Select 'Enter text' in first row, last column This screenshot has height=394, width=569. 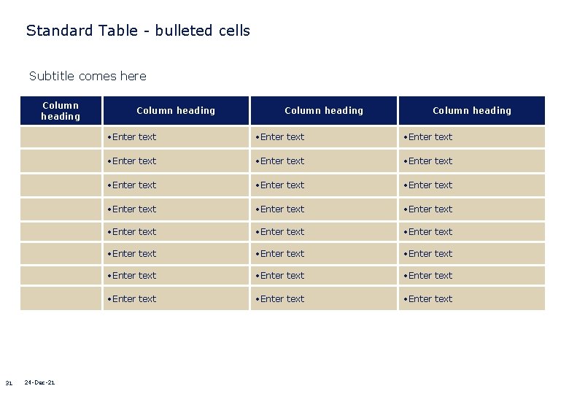pos(431,137)
